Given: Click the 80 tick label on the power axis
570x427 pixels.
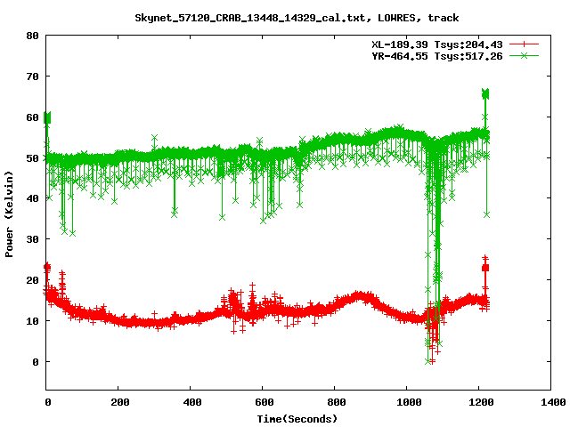Looking at the screenshot, I should pyautogui.click(x=33, y=36).
